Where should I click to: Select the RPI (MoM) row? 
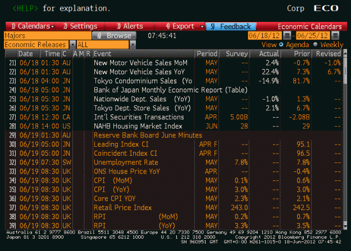click(174, 217)
